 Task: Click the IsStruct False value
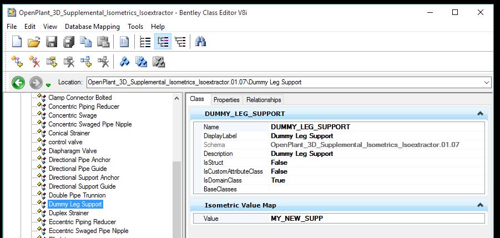pos(377,163)
